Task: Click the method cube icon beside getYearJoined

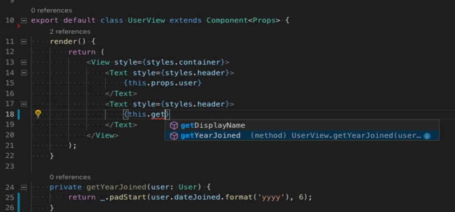Action: [174, 136]
